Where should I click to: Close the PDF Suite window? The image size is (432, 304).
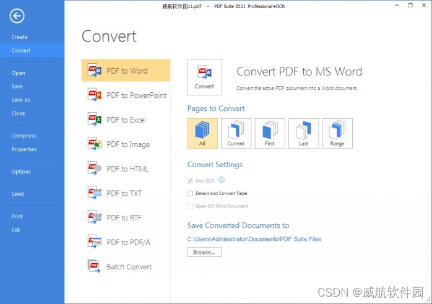(x=424, y=5)
